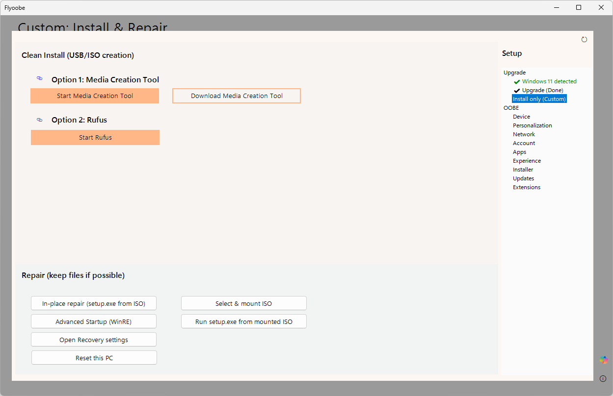Select the OOBE tree node
The height and width of the screenshot is (396, 613).
tap(511, 108)
